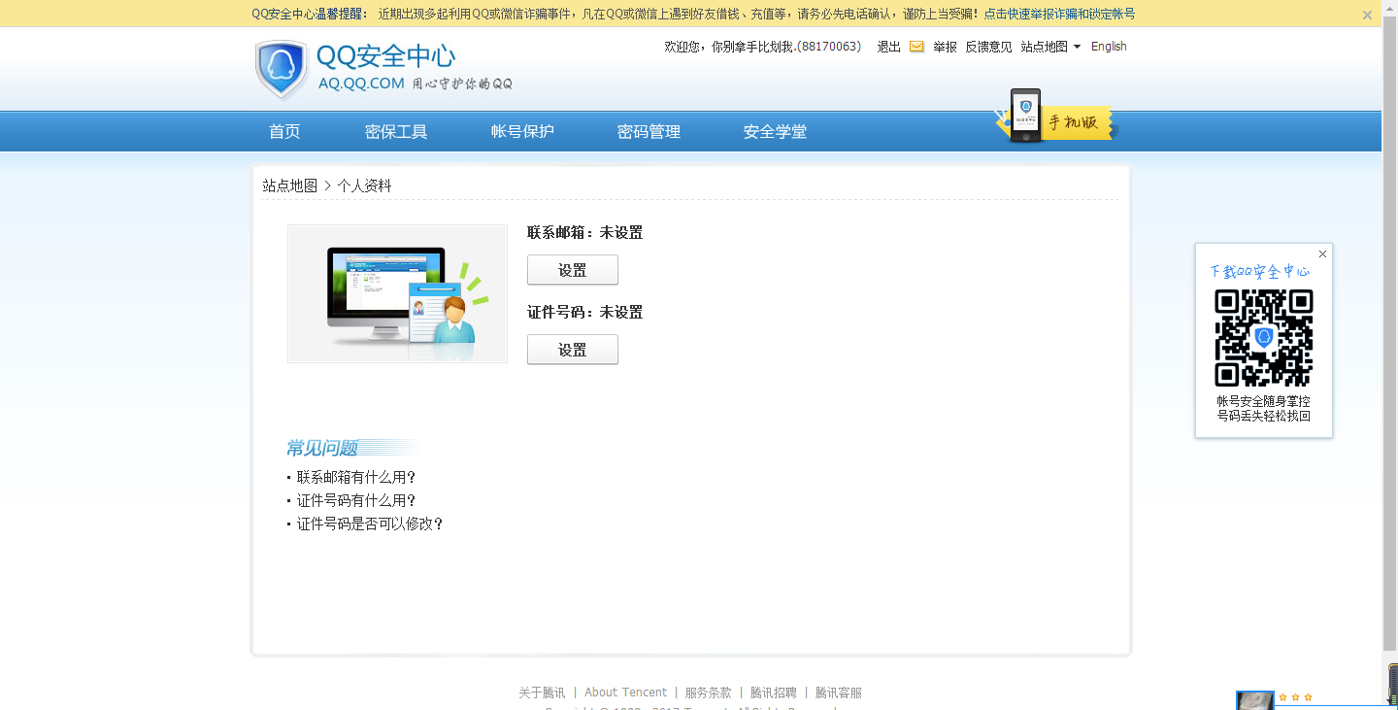Screen dimensions: 1398x710
Task: Click 设置 button for 证件号码
Action: click(x=573, y=350)
